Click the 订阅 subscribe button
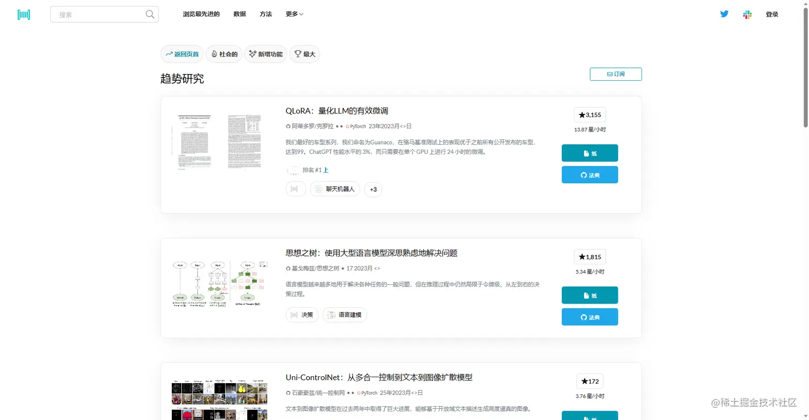809x420 pixels. point(616,74)
